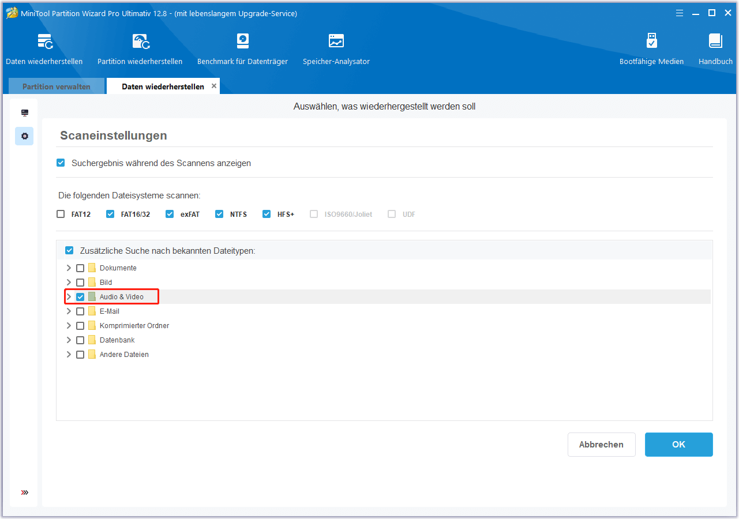Open the Daten wiederherstellen toolbar tool
Image resolution: width=739 pixels, height=519 pixels.
(44, 49)
